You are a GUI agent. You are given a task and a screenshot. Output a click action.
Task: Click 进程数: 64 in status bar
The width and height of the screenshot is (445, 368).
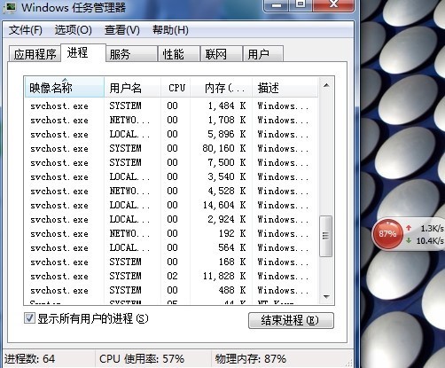click(29, 359)
